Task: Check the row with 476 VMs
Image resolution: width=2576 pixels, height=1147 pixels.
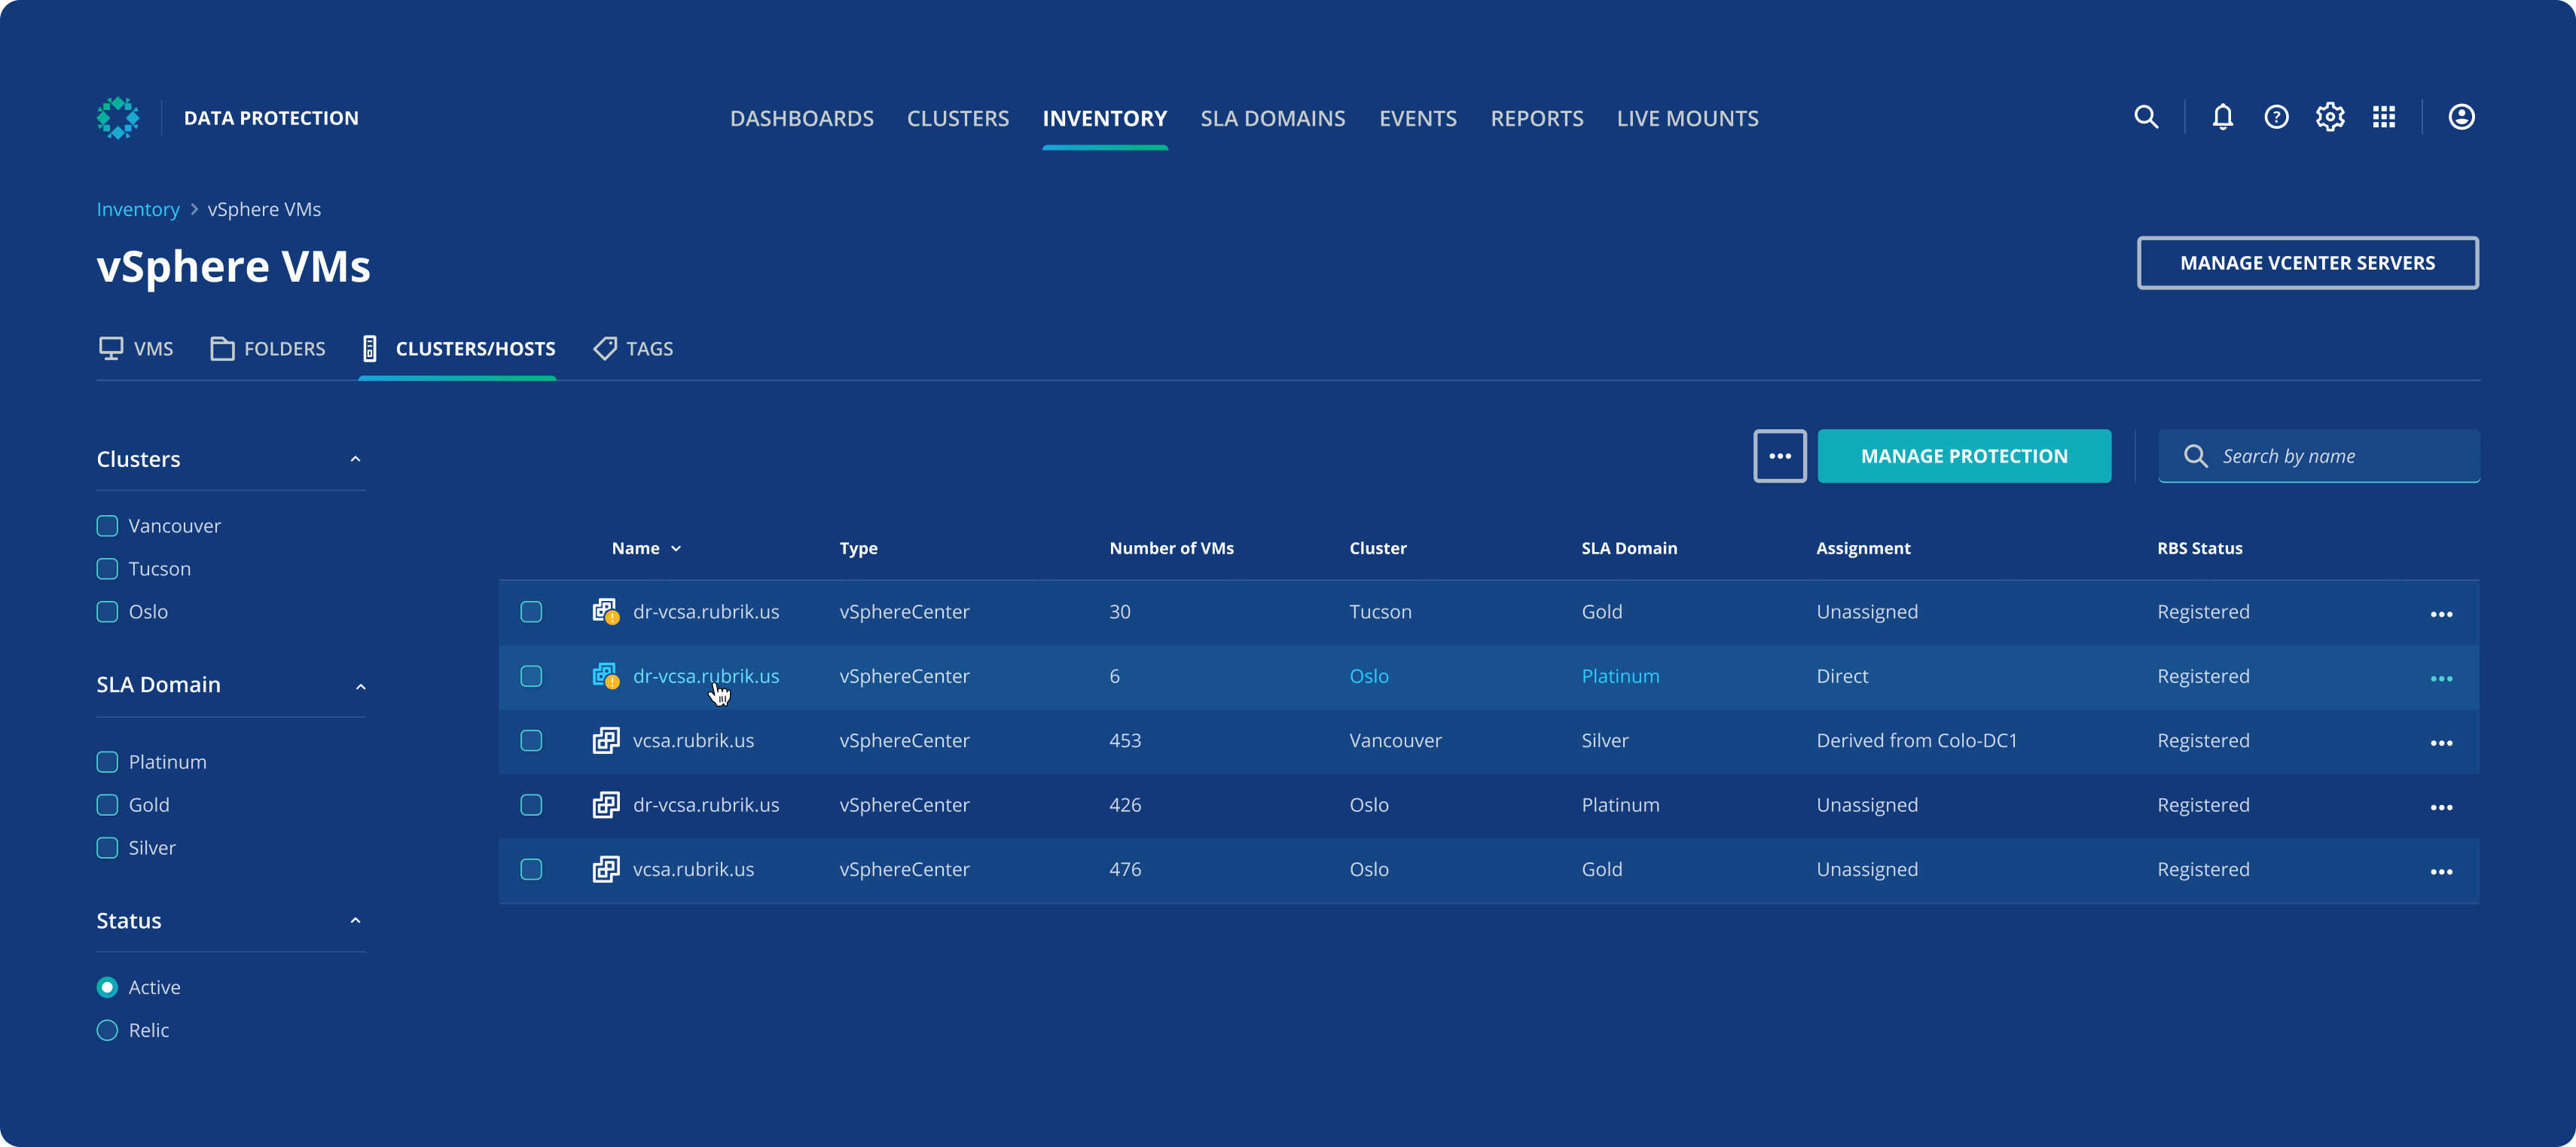Action: tap(531, 869)
